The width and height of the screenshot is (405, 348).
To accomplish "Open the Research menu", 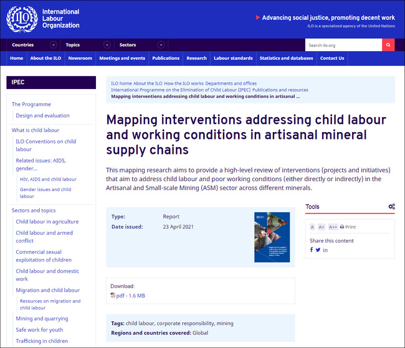I will [x=196, y=58].
